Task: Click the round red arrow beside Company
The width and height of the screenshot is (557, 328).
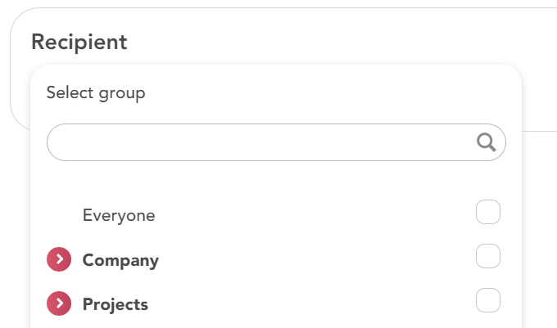Action: (59, 260)
